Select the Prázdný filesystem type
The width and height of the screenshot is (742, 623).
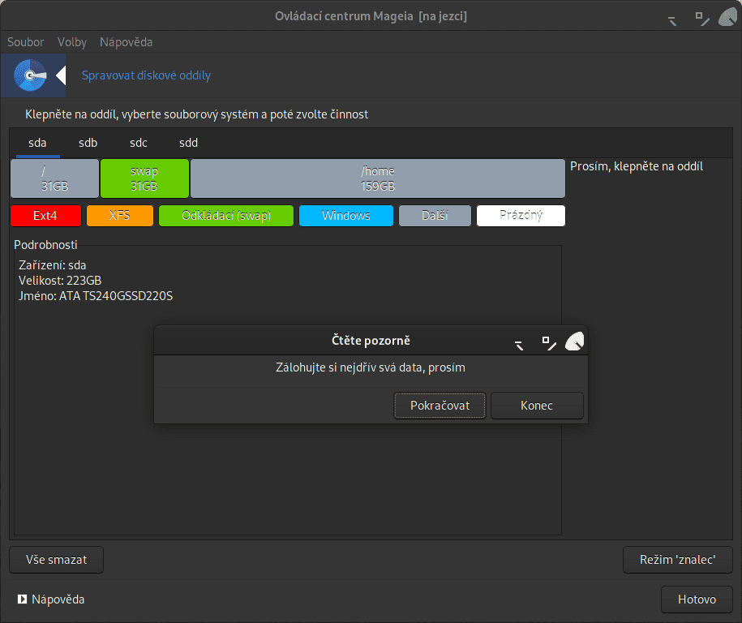tap(521, 216)
